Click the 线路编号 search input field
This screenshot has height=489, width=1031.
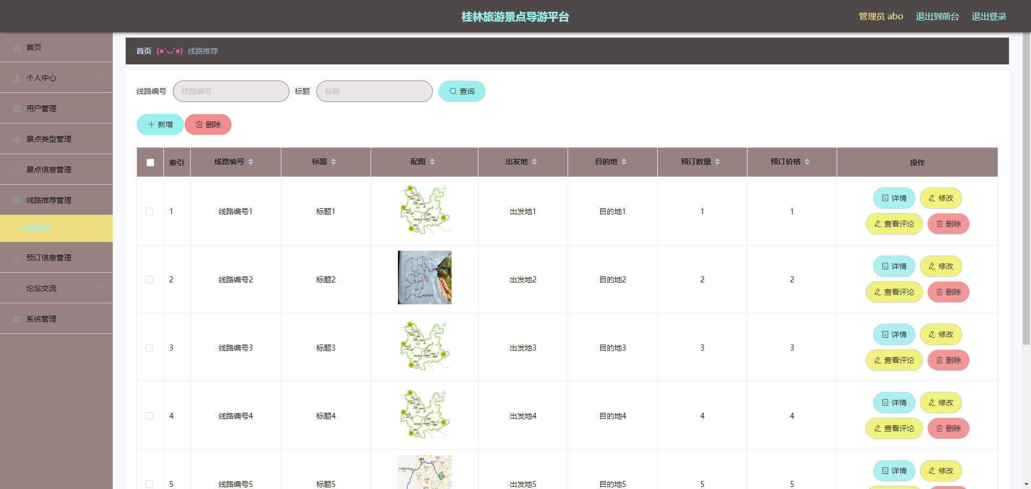point(231,91)
